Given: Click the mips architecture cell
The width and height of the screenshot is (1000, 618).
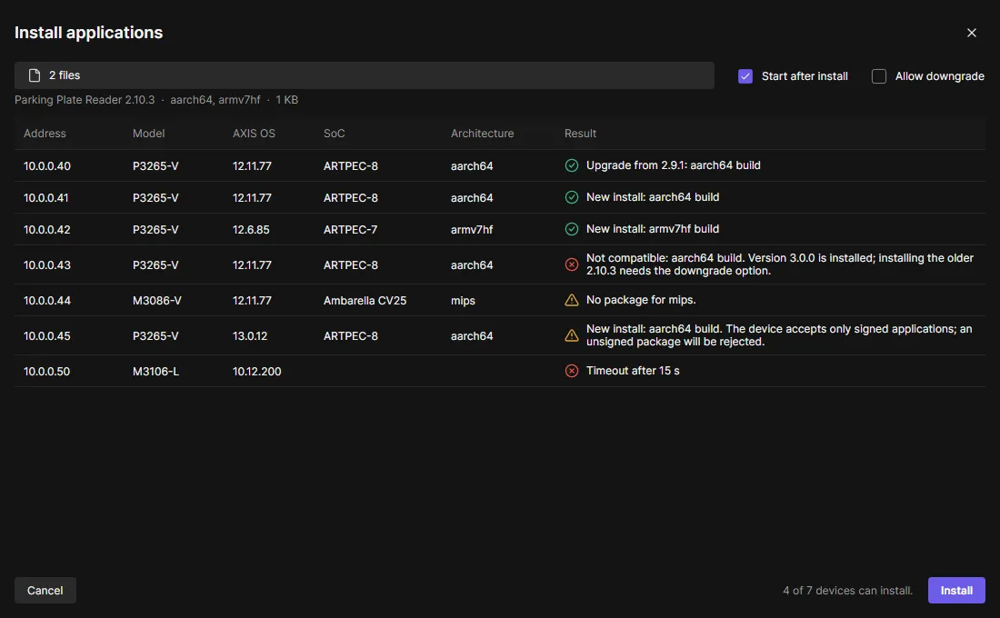Looking at the screenshot, I should (x=463, y=301).
